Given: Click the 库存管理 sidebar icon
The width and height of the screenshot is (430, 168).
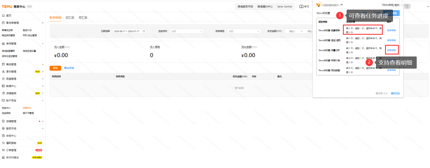Looking at the screenshot, I should [x=3, y=43].
